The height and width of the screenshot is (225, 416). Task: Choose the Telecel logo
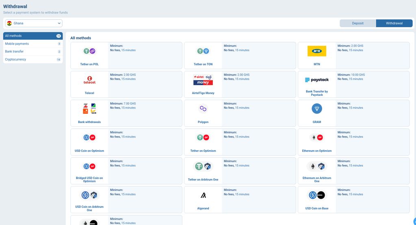point(89,80)
